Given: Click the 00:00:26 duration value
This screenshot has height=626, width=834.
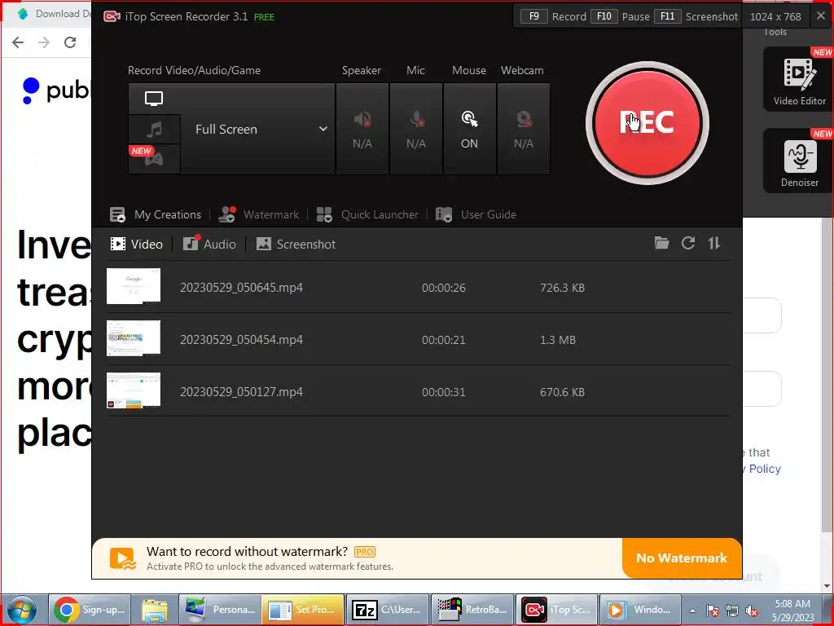Looking at the screenshot, I should click(444, 288).
